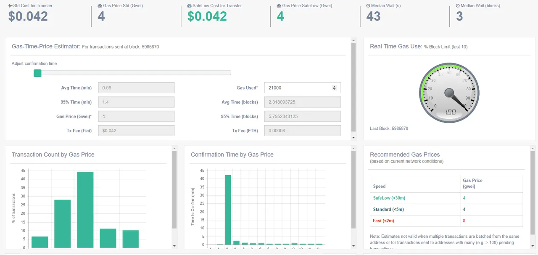This screenshot has width=538, height=255.
Task: Click the last bar in Transaction Count chart
Action: pyautogui.click(x=131, y=239)
